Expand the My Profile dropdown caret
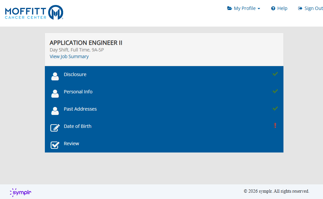323x199 pixels. click(x=259, y=9)
